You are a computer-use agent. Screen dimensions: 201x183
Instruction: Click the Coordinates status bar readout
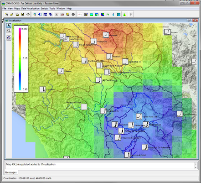(x=27, y=178)
